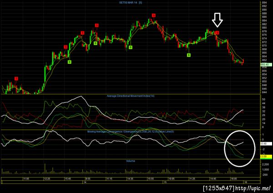Select the 16:05 time label
This screenshot has height=193, width=273.
pyautogui.click(x=234, y=179)
